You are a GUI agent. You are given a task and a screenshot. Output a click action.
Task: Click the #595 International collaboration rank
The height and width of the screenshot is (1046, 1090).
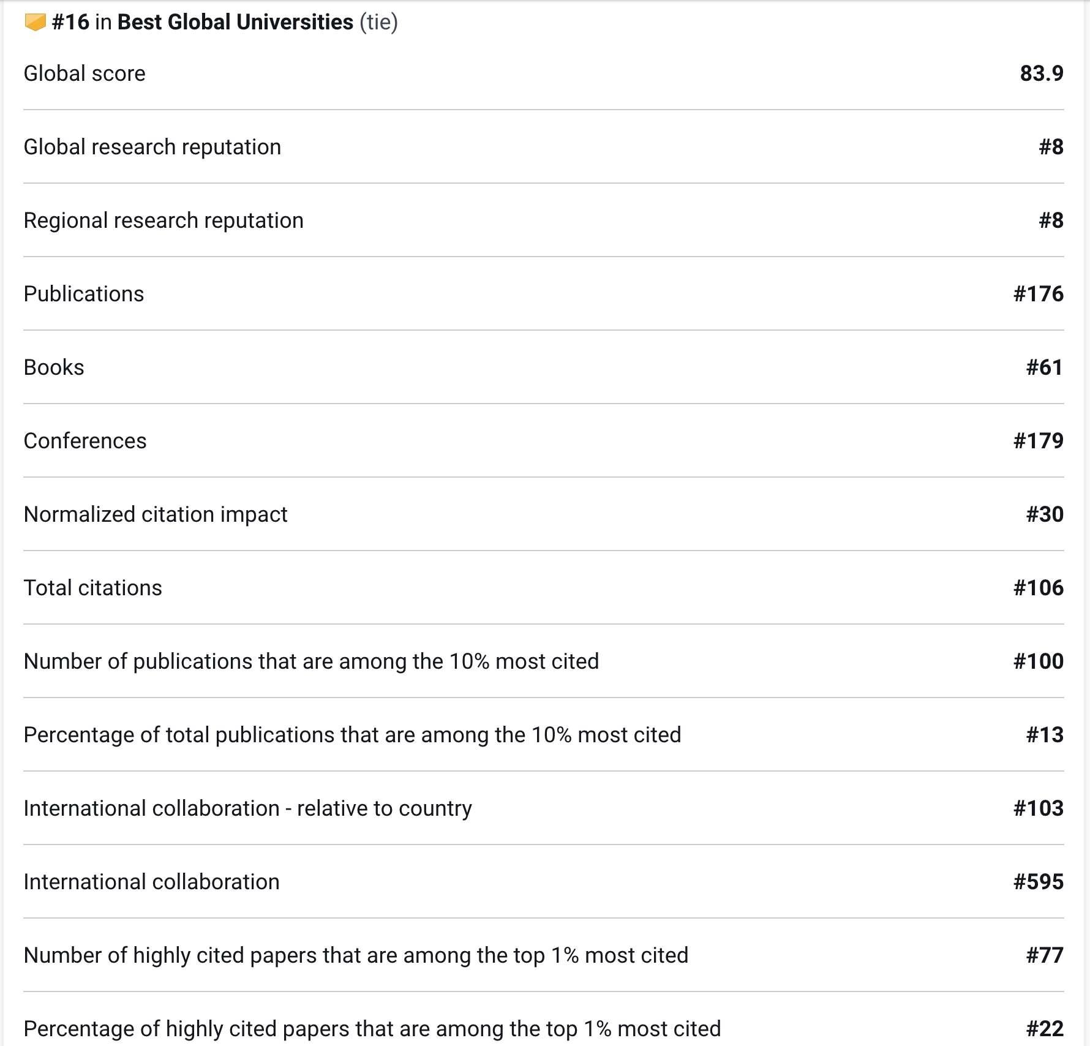tap(1038, 882)
